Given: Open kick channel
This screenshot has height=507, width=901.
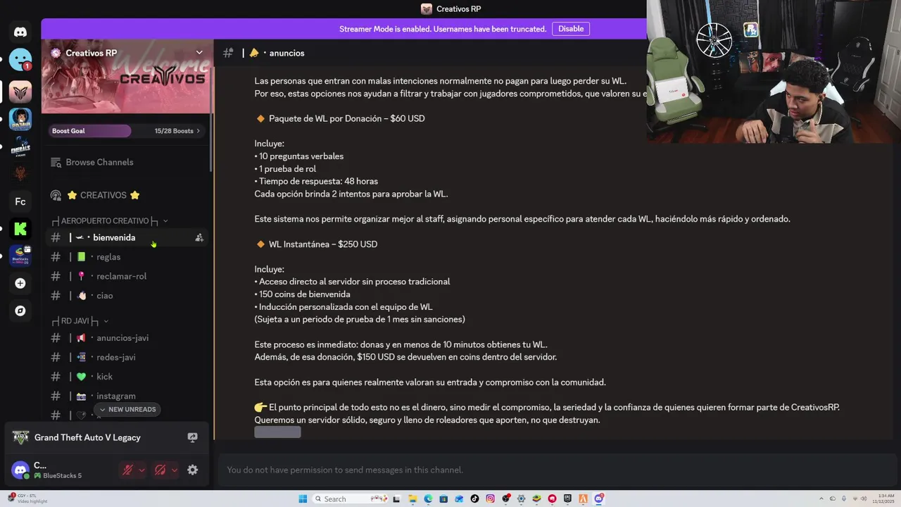Looking at the screenshot, I should click(127, 377).
